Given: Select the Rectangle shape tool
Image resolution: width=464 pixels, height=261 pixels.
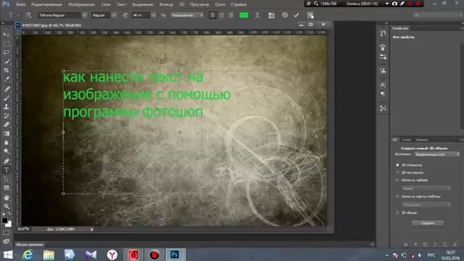Looking at the screenshot, I should 7,188.
